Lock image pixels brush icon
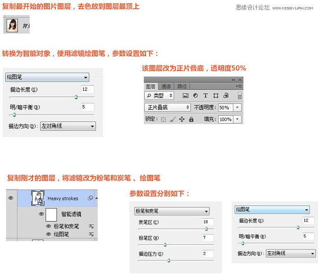Viewport: 318px width, 277px height. click(172, 119)
